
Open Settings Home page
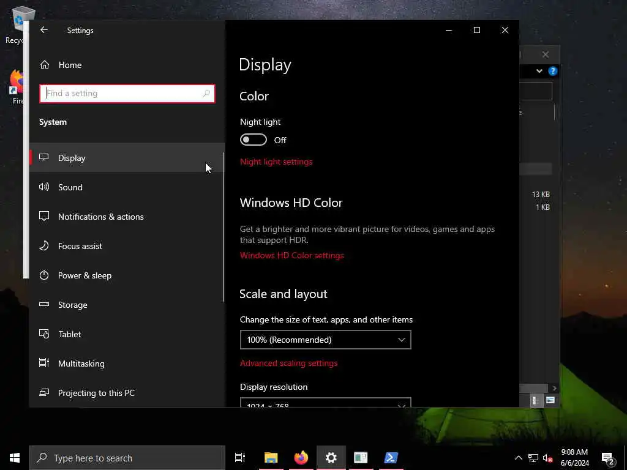pyautogui.click(x=127, y=65)
